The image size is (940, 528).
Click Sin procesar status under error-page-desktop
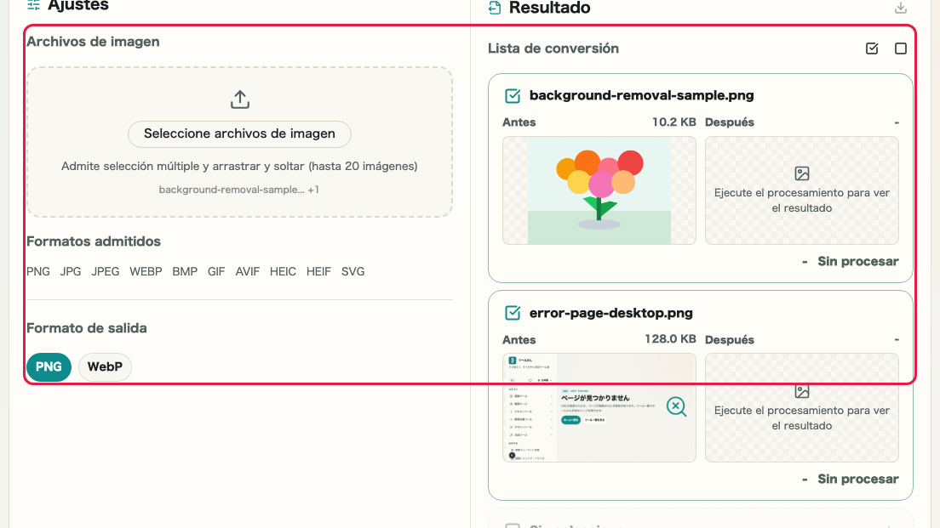[x=858, y=480]
